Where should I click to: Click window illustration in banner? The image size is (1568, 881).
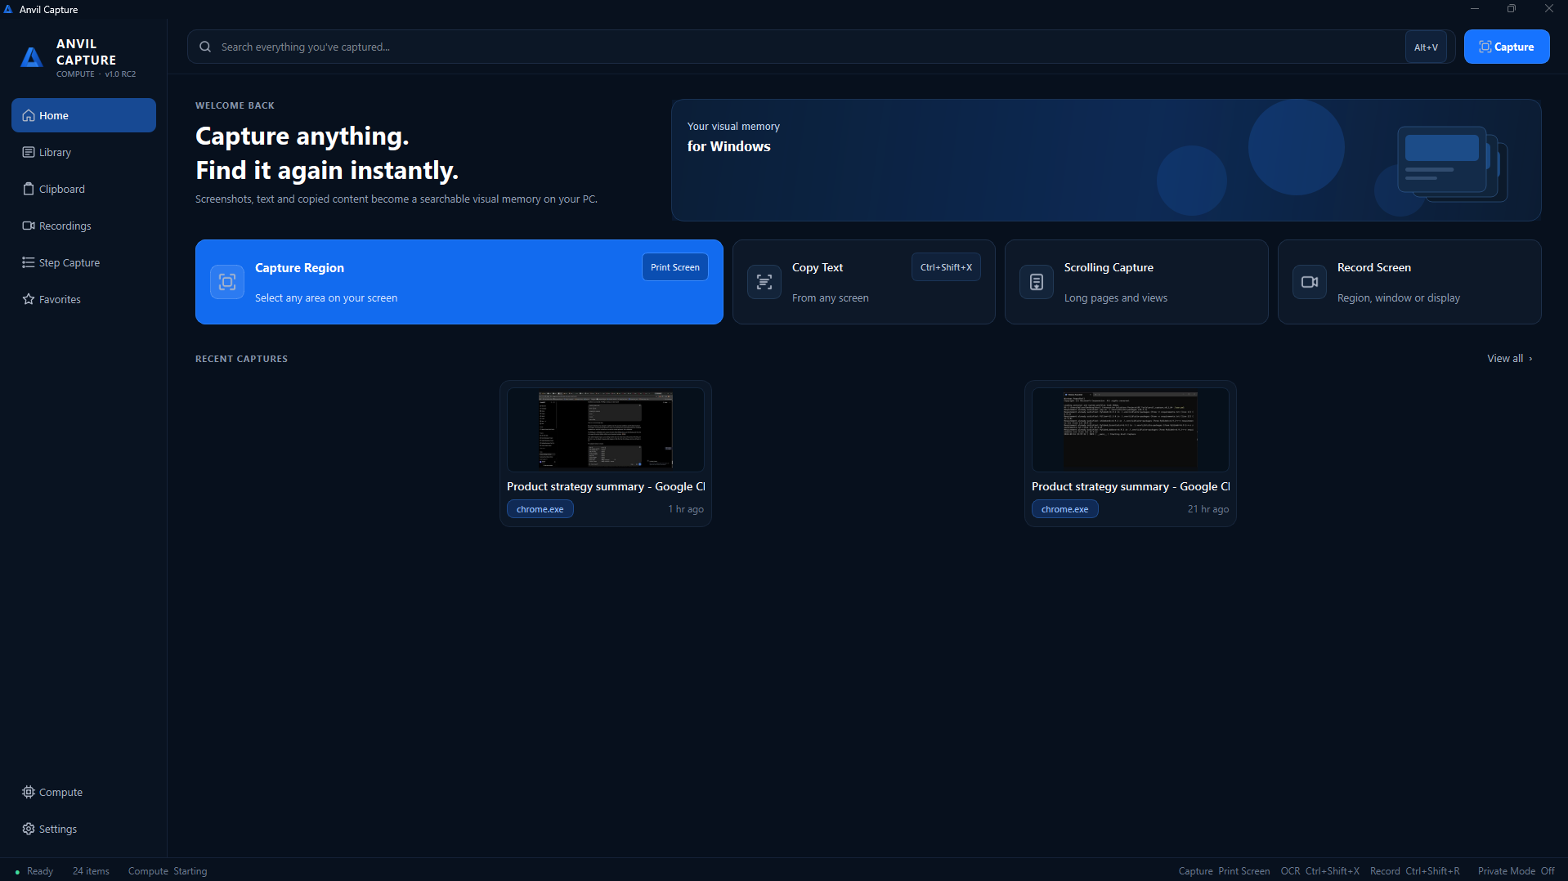pyautogui.click(x=1452, y=163)
